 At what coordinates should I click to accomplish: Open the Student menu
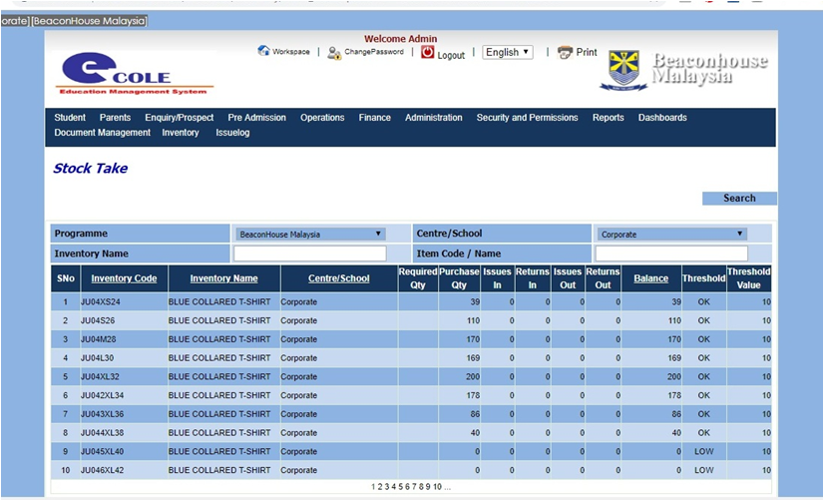click(x=70, y=117)
